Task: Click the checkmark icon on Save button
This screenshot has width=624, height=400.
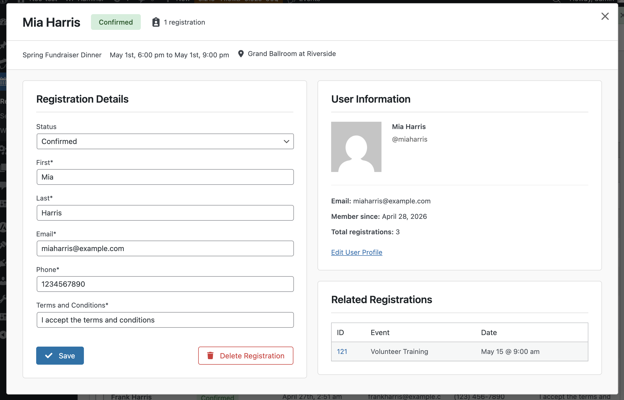Action: point(49,355)
